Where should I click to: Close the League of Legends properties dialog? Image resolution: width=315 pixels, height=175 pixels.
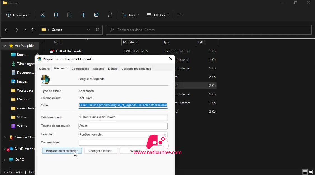[x=171, y=59]
